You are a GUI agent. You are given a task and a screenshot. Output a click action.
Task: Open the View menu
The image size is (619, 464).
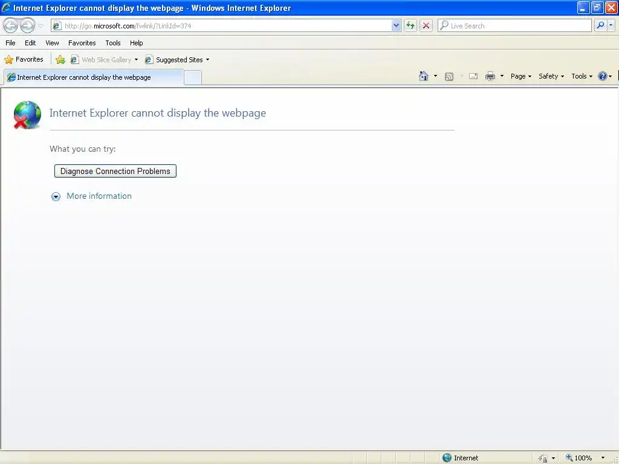(x=52, y=43)
